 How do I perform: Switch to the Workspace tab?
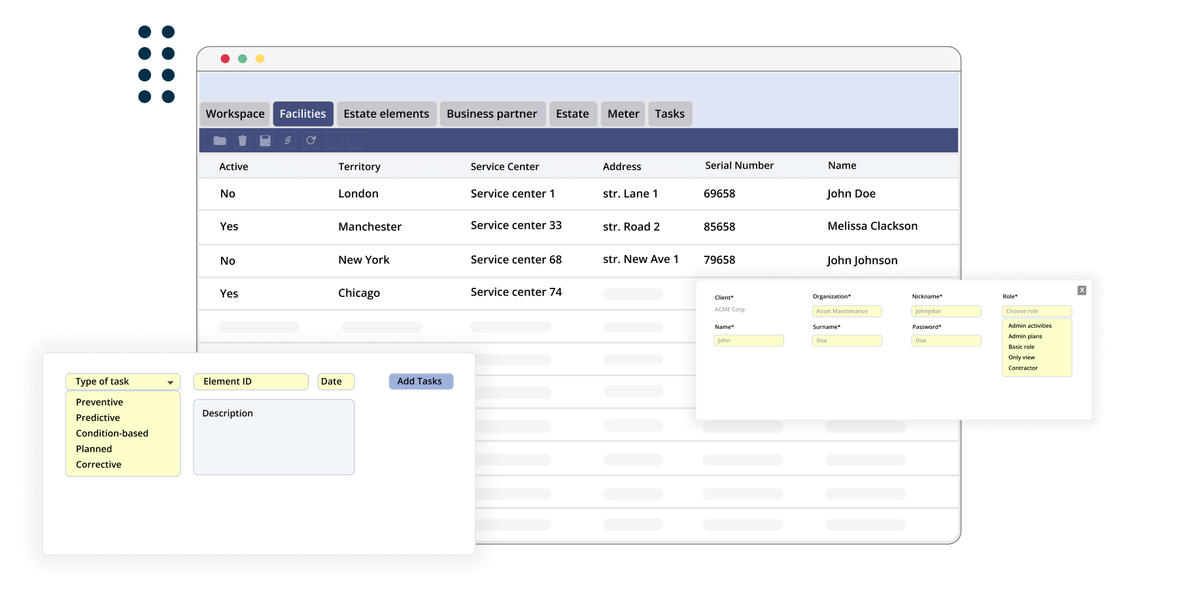(235, 114)
